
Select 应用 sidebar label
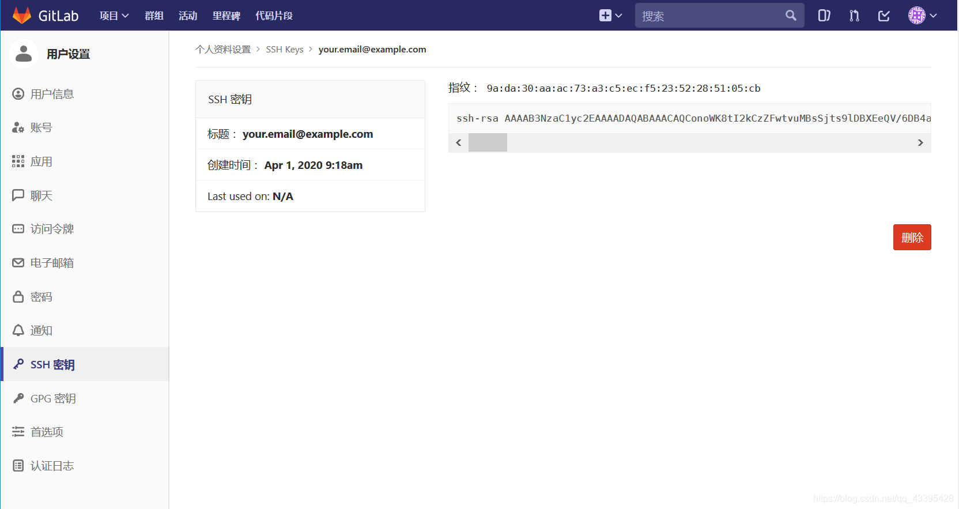coord(41,161)
